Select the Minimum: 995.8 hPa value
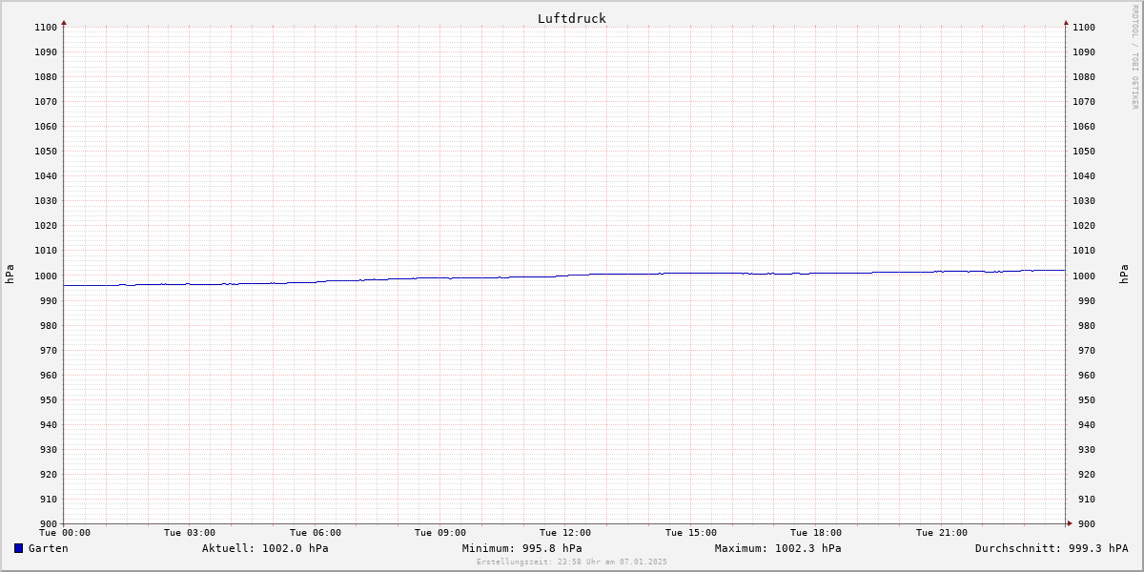1144x572 pixels. [521, 548]
